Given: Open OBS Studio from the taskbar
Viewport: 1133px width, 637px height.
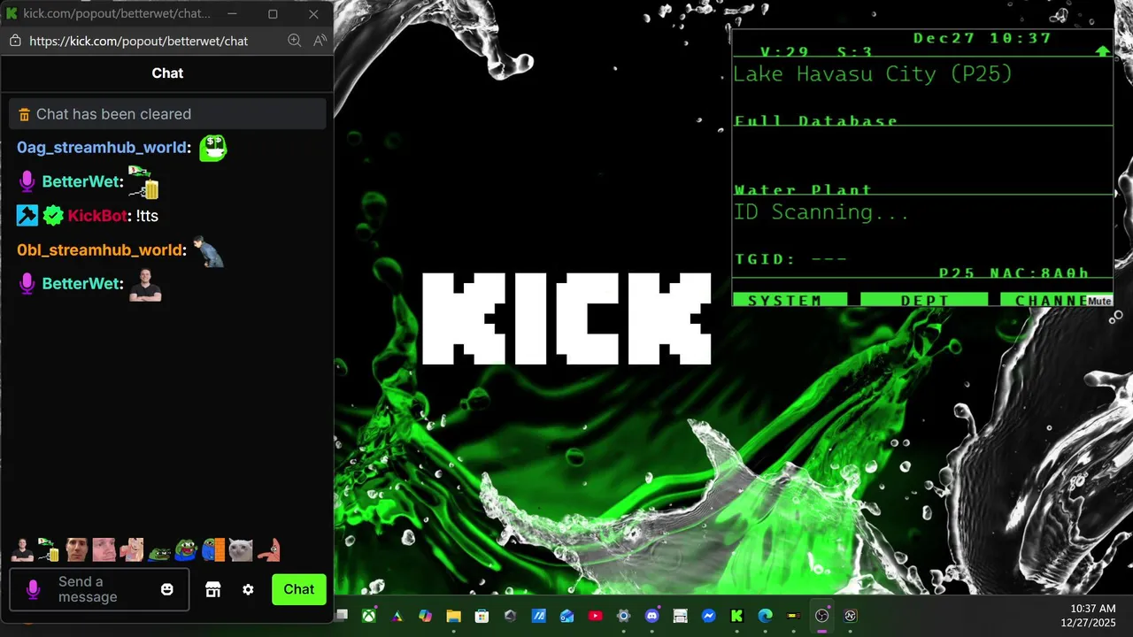Looking at the screenshot, I should coord(821,616).
